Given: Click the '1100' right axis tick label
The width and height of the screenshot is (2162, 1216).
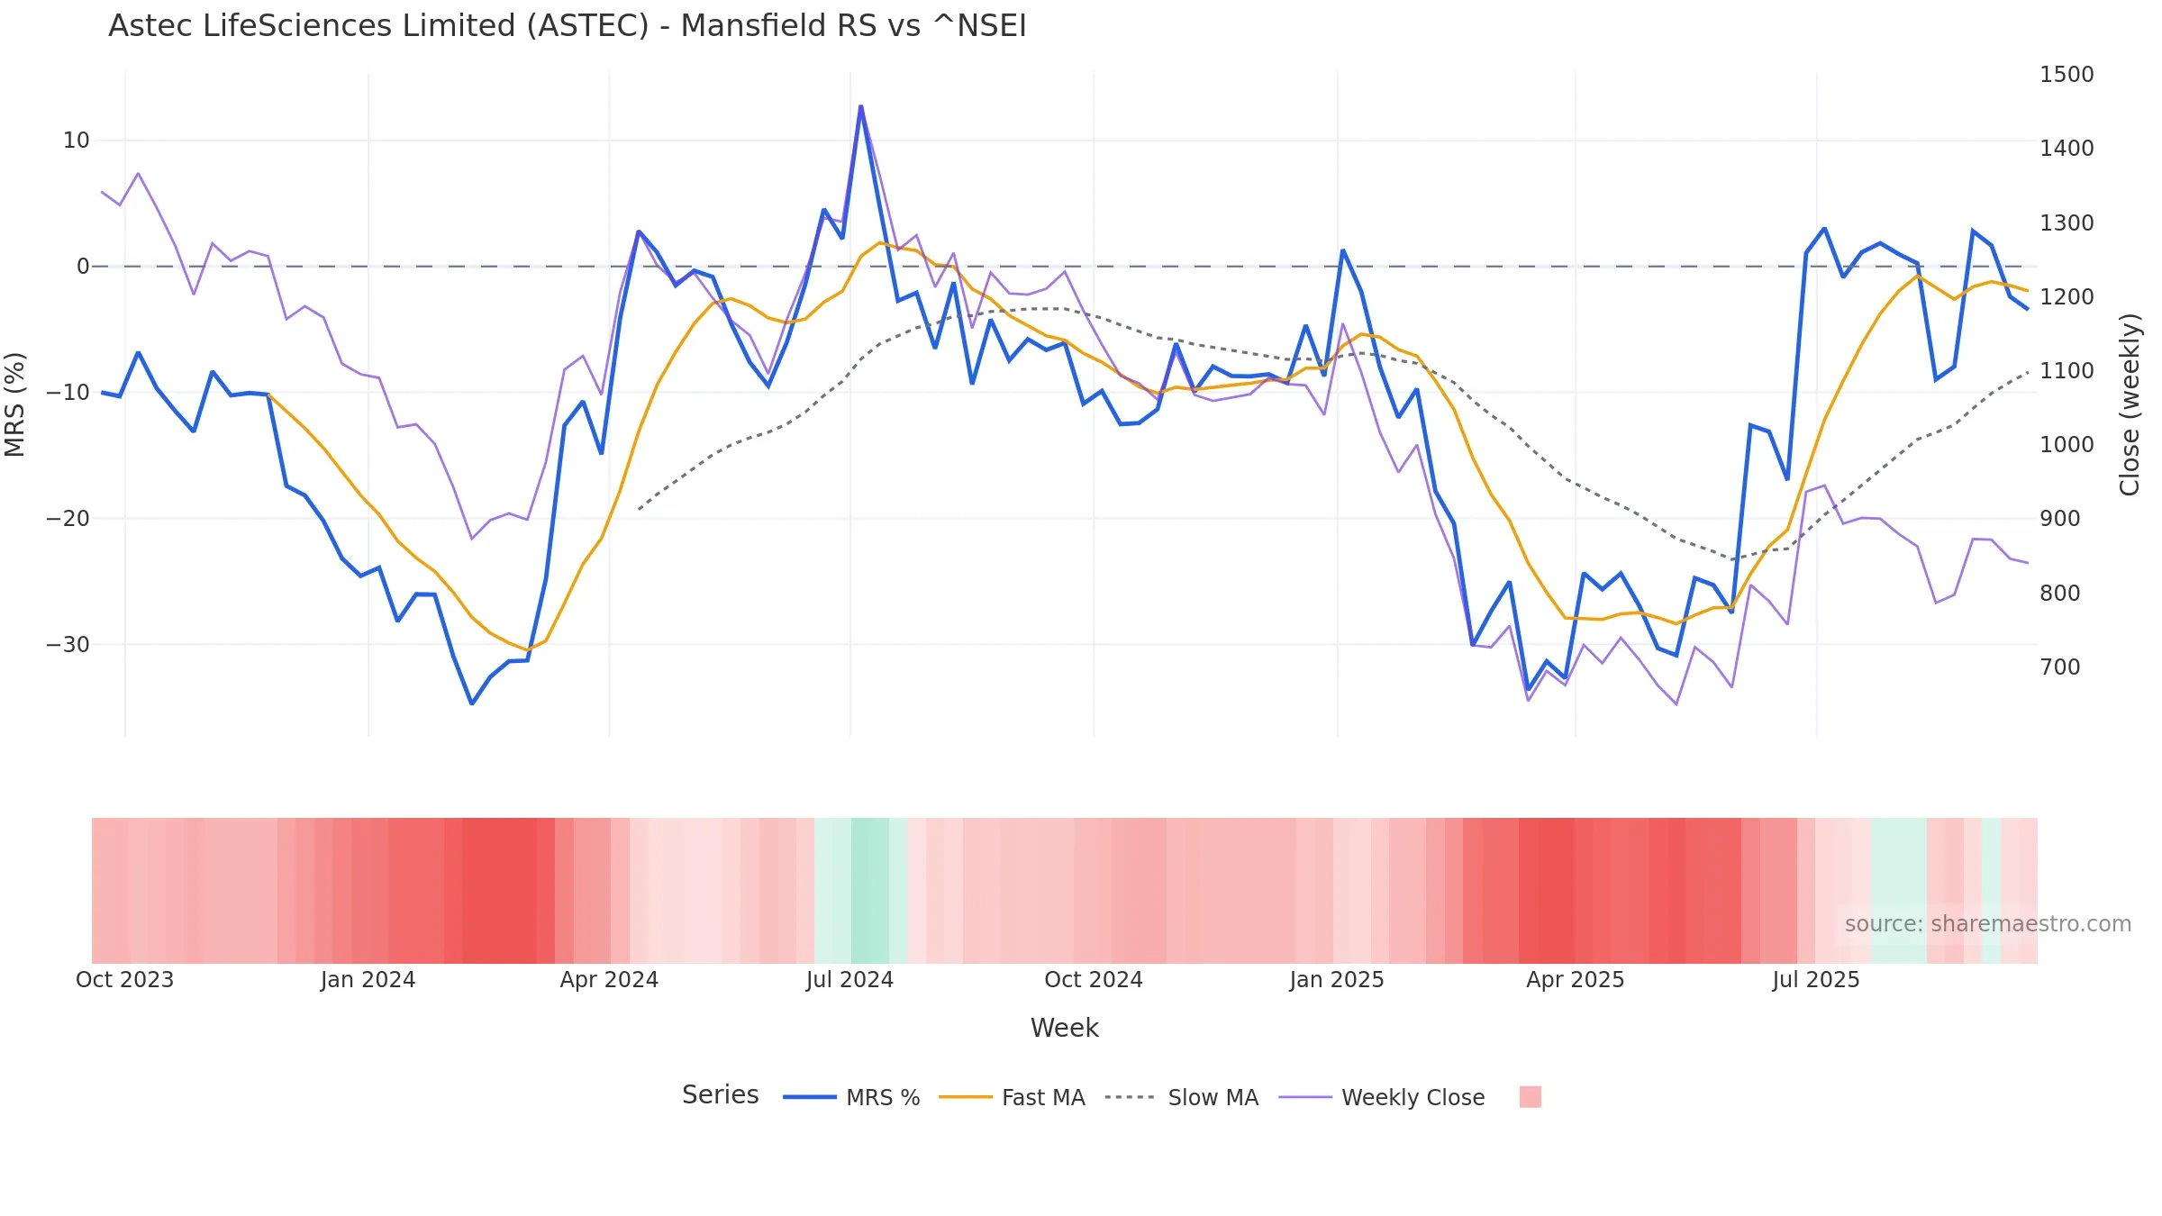Looking at the screenshot, I should (2067, 371).
